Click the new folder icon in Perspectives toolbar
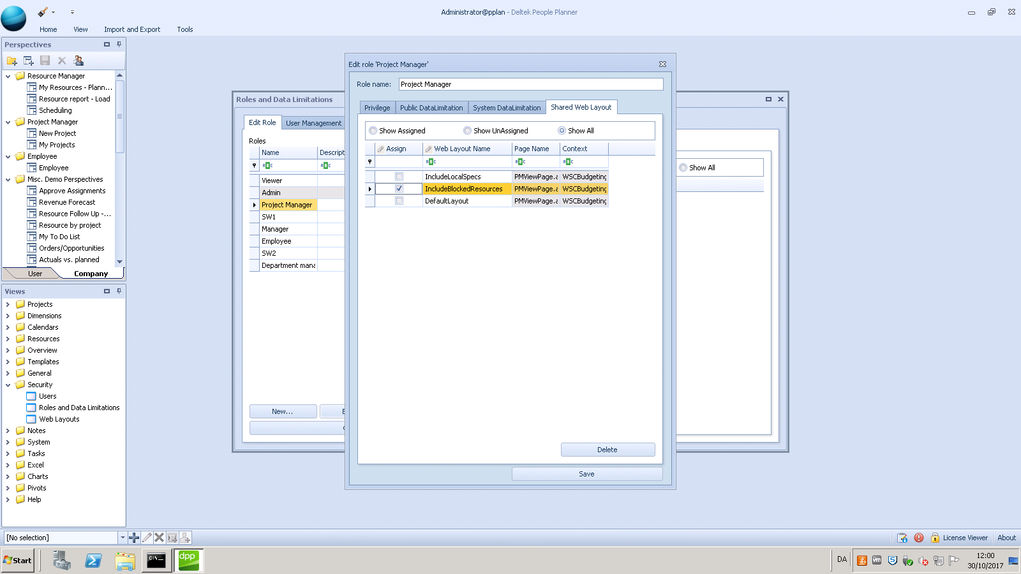 point(11,61)
